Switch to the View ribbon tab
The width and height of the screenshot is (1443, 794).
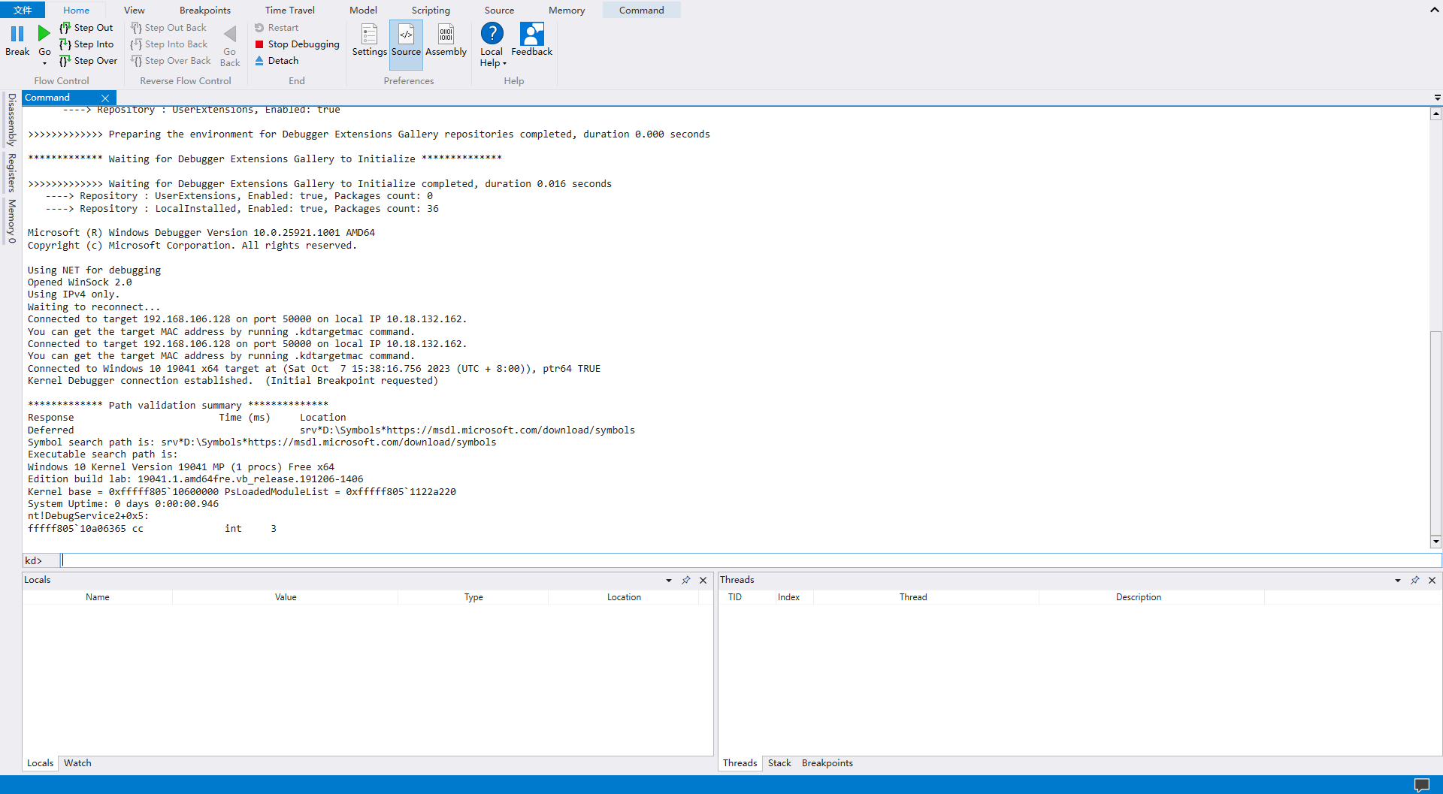135,10
